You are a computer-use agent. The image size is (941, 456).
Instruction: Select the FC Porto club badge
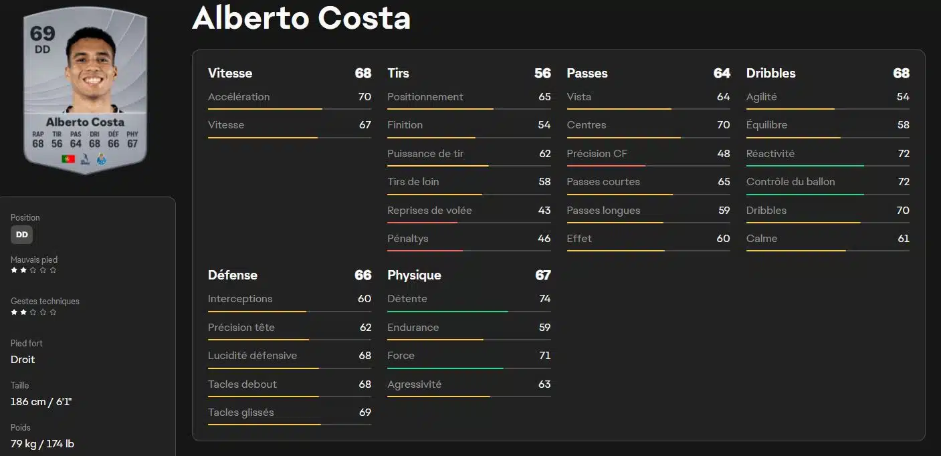101,159
